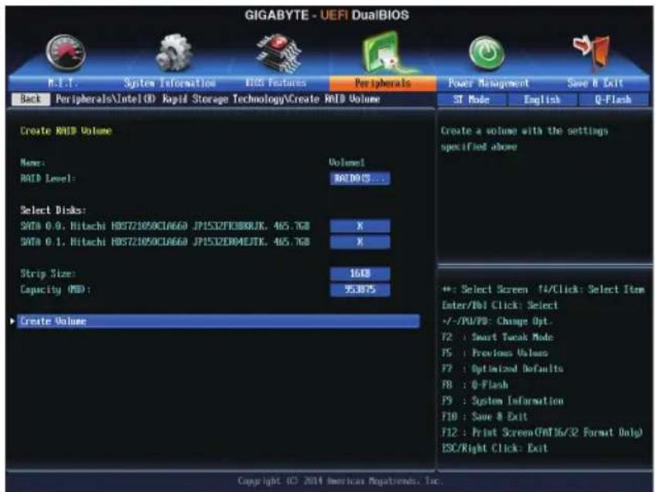Click the F2 Smart Tweak Mode line

[497, 337]
